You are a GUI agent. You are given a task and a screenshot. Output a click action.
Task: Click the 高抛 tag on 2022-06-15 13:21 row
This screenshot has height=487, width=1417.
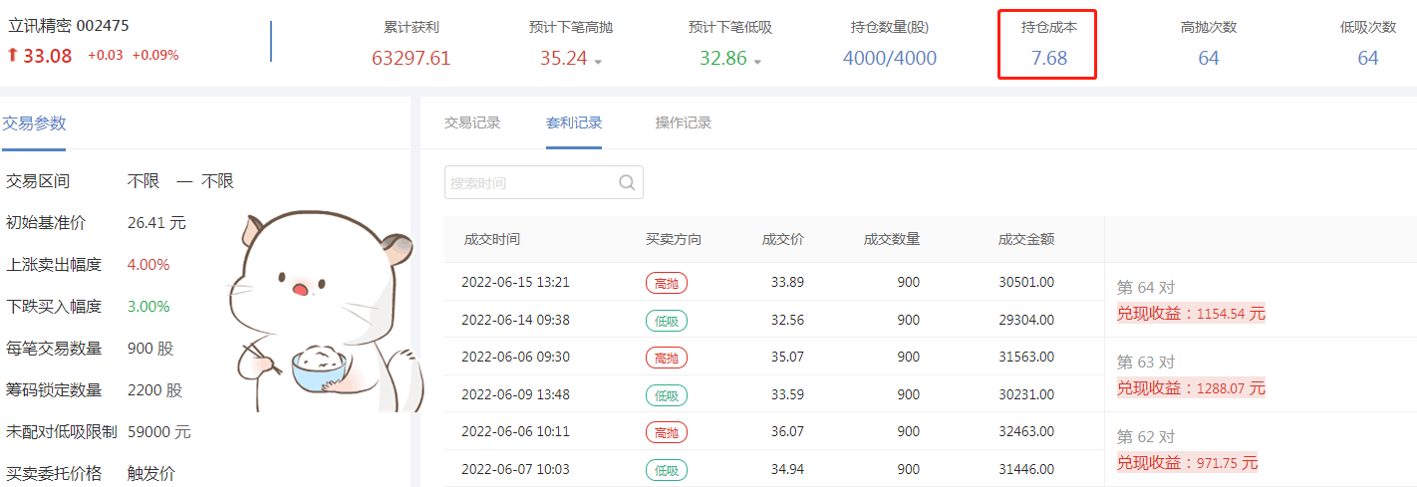[667, 283]
